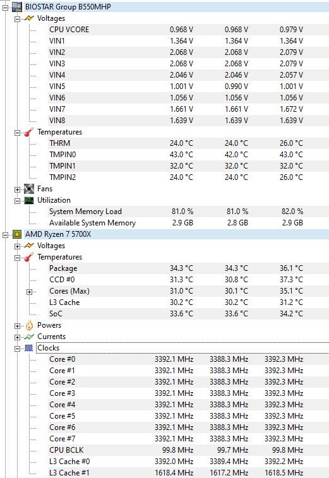The height and width of the screenshot is (478, 329).
Task: Select the TMPIN2 temperature row
Action: [x=188, y=177]
